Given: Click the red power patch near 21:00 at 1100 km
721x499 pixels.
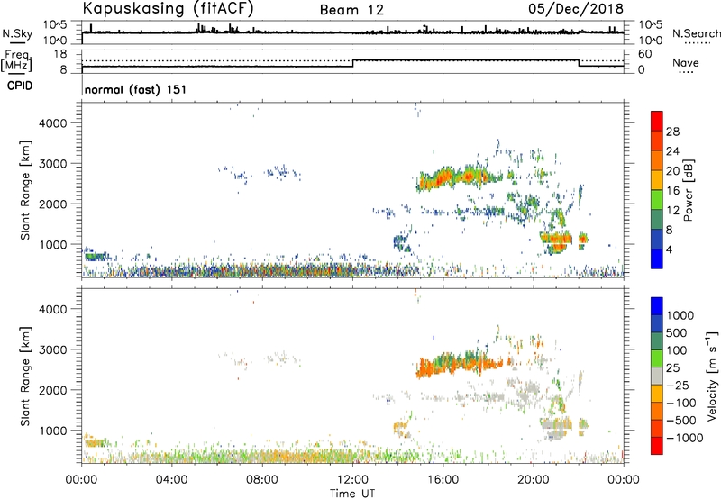Looking at the screenshot, I should point(556,239).
